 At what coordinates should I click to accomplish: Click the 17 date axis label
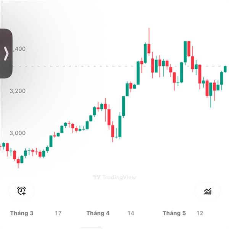[x=58, y=213]
